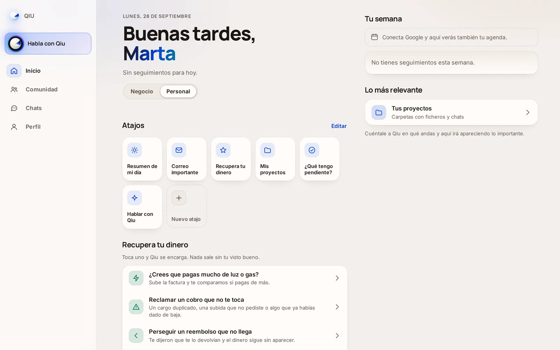
Task: Click the Tus proyectos folder icon
Action: pos(379,112)
